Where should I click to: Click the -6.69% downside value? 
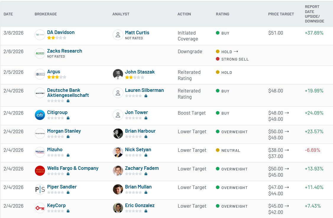coord(312,150)
